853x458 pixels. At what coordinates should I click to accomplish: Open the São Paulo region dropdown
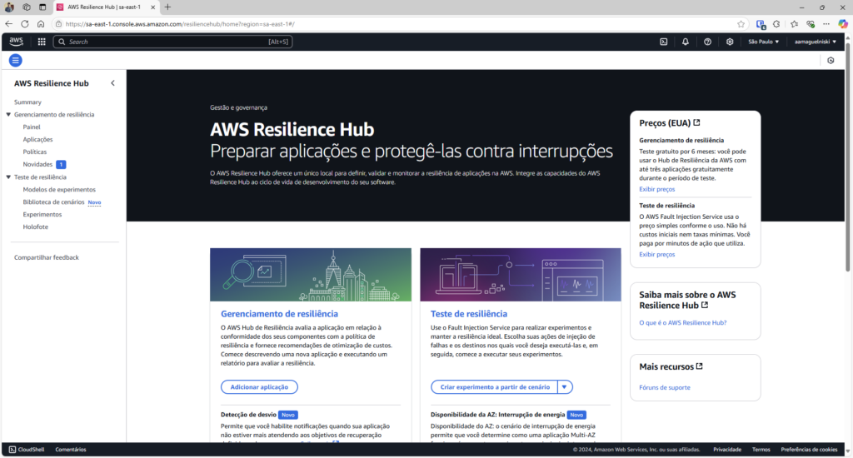point(763,42)
